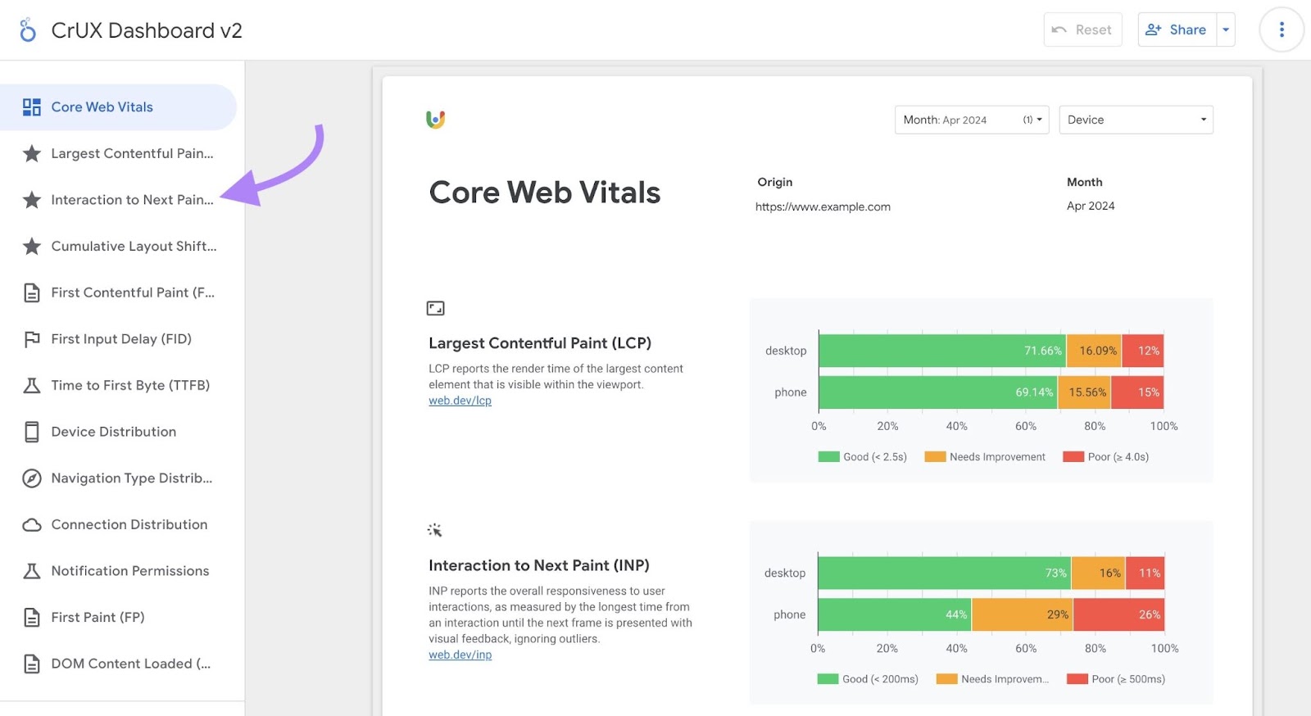Screen dimensions: 1311x716
Task: Expand the Share button dropdown arrow
Action: [1226, 30]
